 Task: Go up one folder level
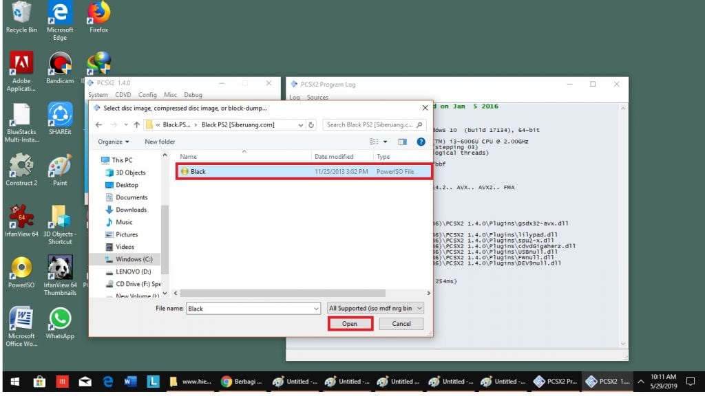(x=137, y=125)
